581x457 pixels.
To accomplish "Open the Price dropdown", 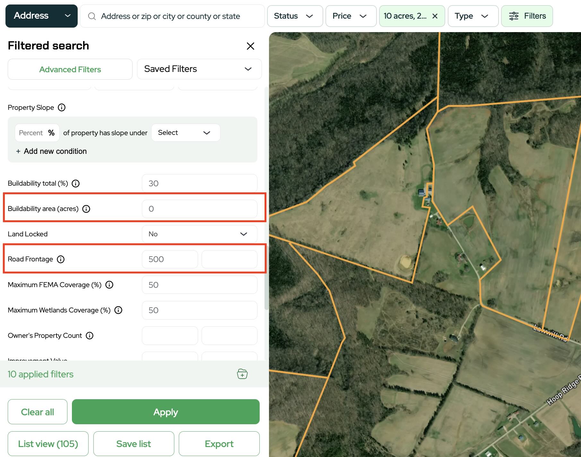I will point(351,16).
